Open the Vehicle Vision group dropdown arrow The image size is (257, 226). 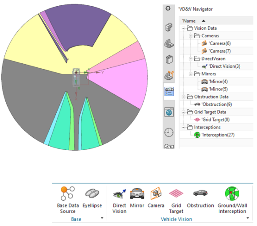click(248, 218)
